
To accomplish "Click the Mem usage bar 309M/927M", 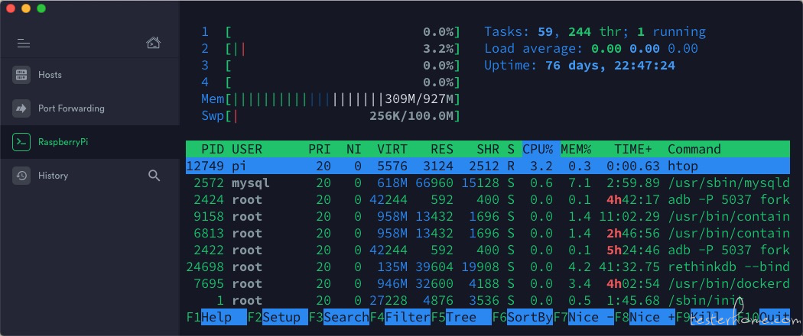I will (331, 99).
